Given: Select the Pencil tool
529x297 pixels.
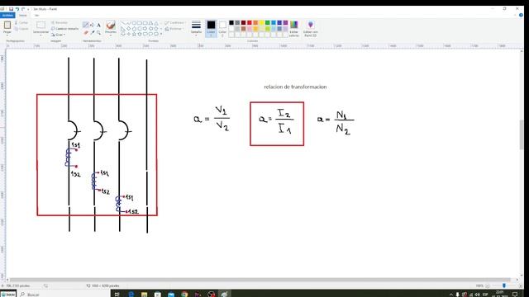Looking at the screenshot, I should pos(86,25).
